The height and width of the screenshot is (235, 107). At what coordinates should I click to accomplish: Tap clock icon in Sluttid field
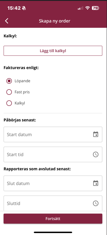[x=96, y=203]
